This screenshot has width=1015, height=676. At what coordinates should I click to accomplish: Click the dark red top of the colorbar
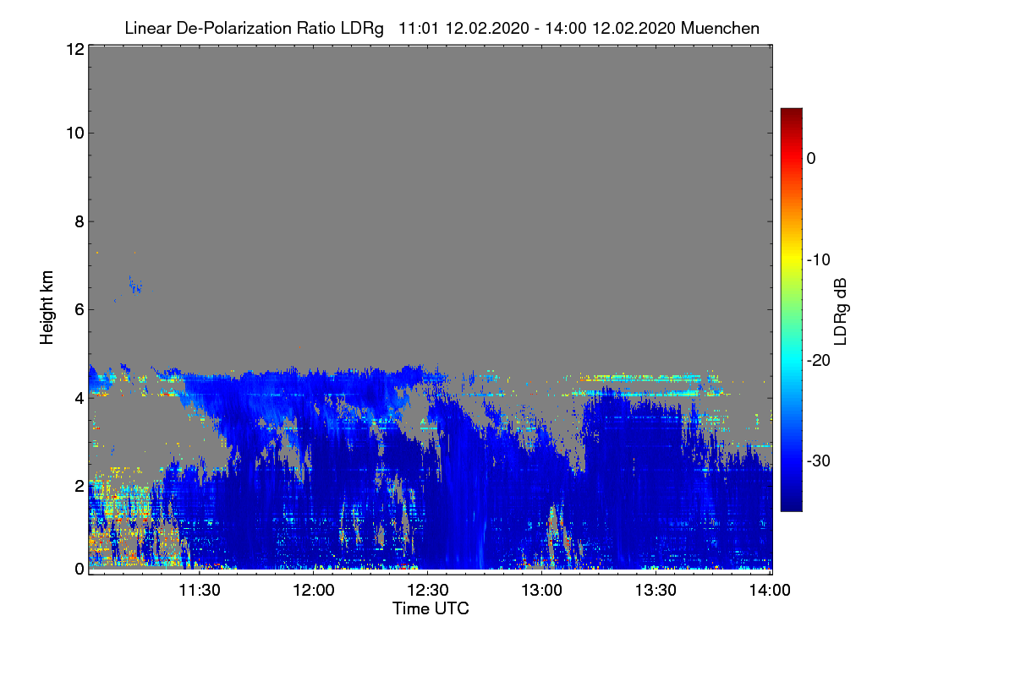tap(791, 114)
